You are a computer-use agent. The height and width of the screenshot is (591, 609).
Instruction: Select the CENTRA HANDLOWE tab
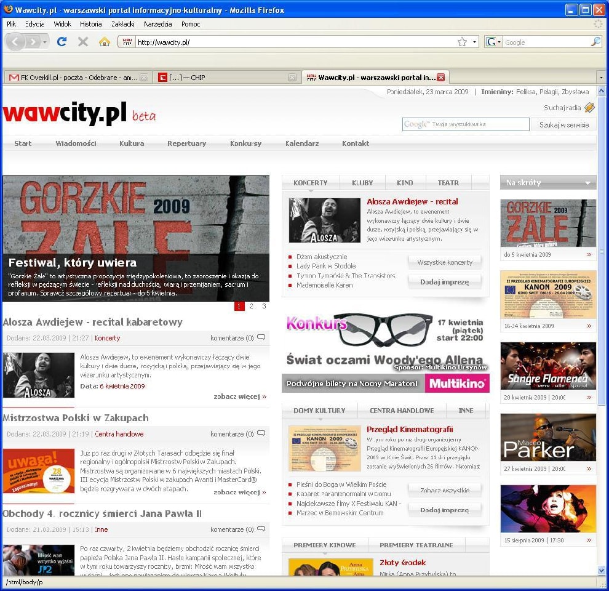[x=402, y=411]
